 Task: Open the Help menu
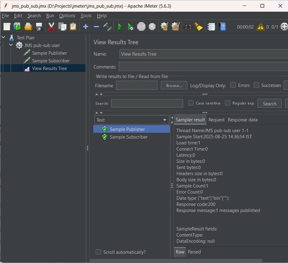[x=102, y=16]
